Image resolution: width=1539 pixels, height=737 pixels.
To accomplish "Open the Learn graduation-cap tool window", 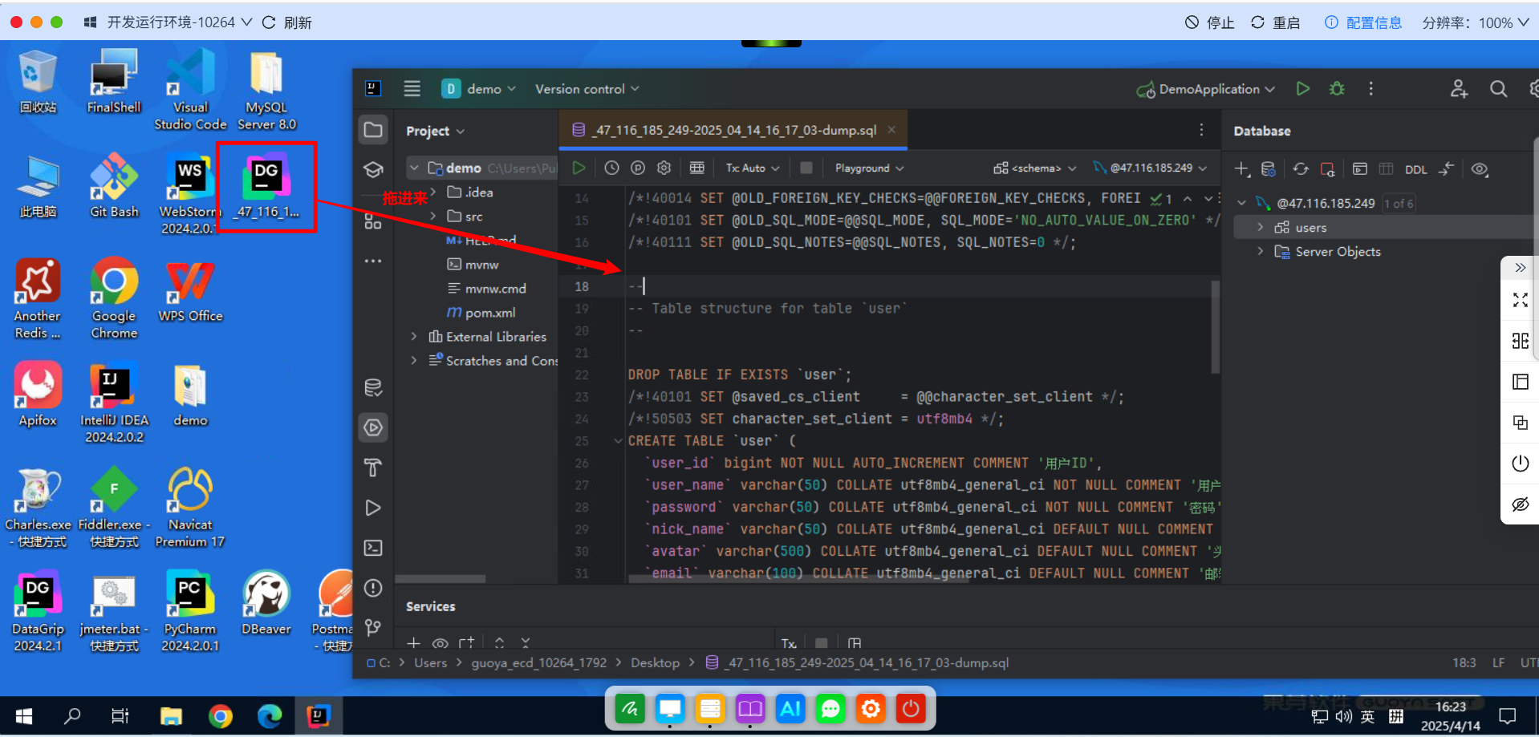I will (373, 169).
